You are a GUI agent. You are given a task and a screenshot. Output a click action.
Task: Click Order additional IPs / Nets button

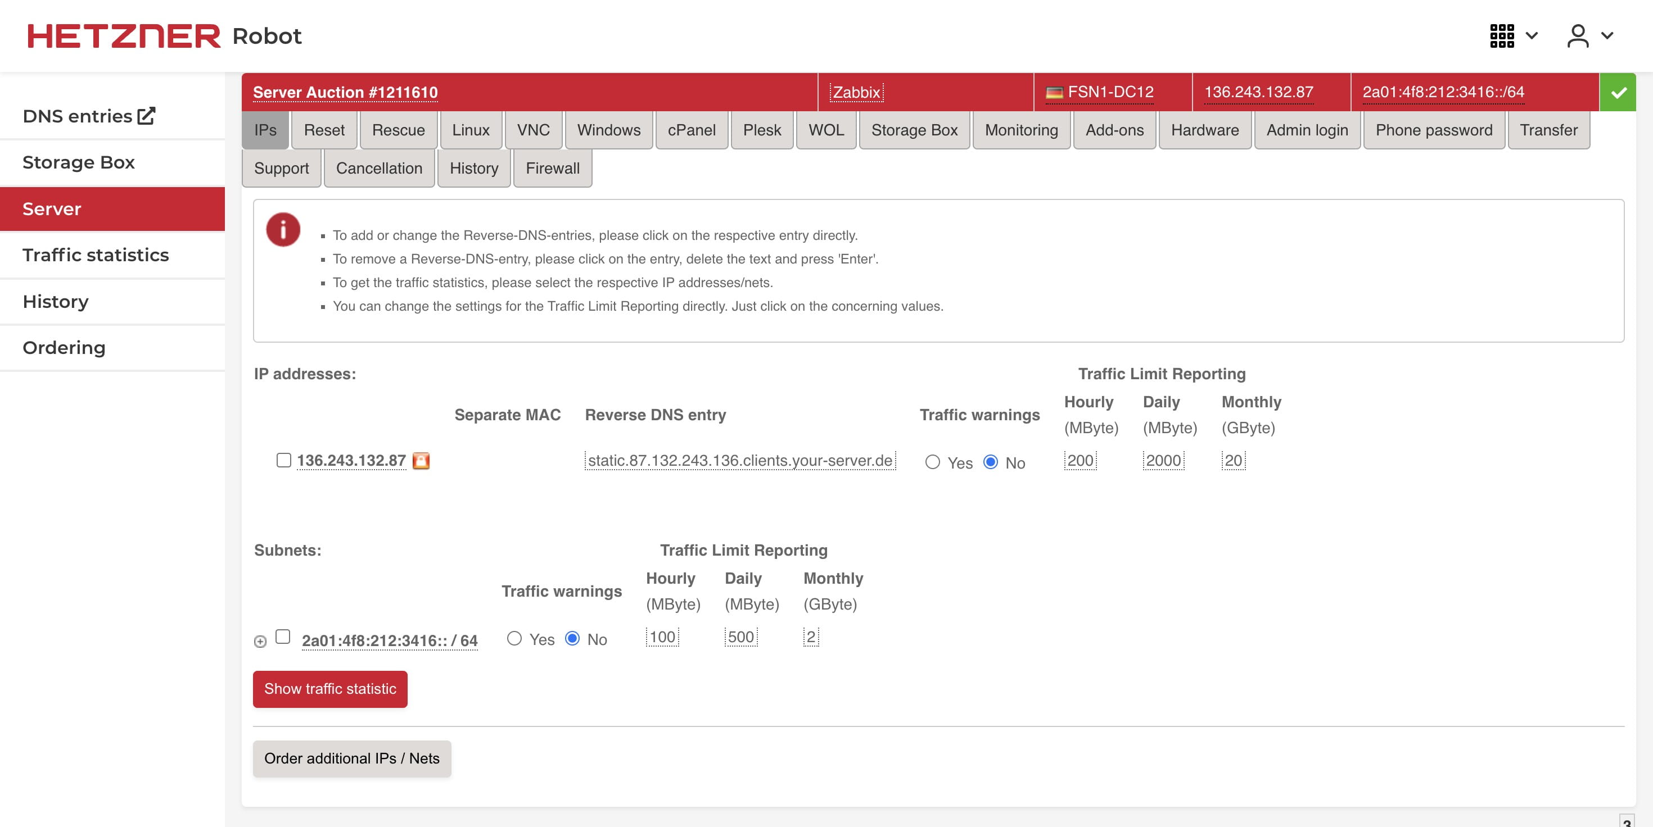[x=351, y=759]
